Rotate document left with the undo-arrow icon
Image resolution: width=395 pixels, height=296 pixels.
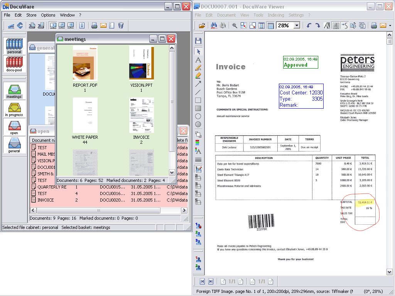point(309,25)
